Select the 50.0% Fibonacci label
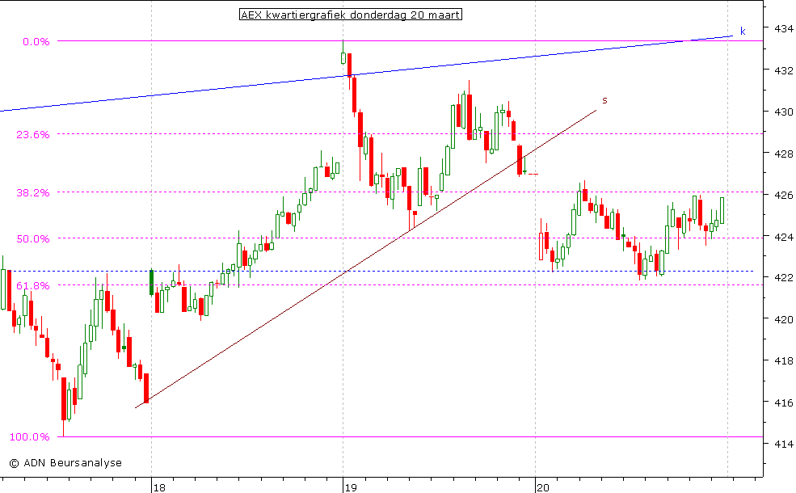Viewport: 796px width, 493px height. point(33,238)
